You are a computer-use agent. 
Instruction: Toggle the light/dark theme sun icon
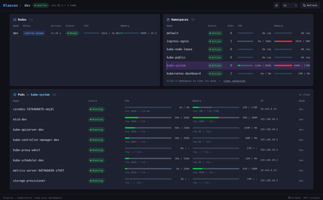pos(276,5)
